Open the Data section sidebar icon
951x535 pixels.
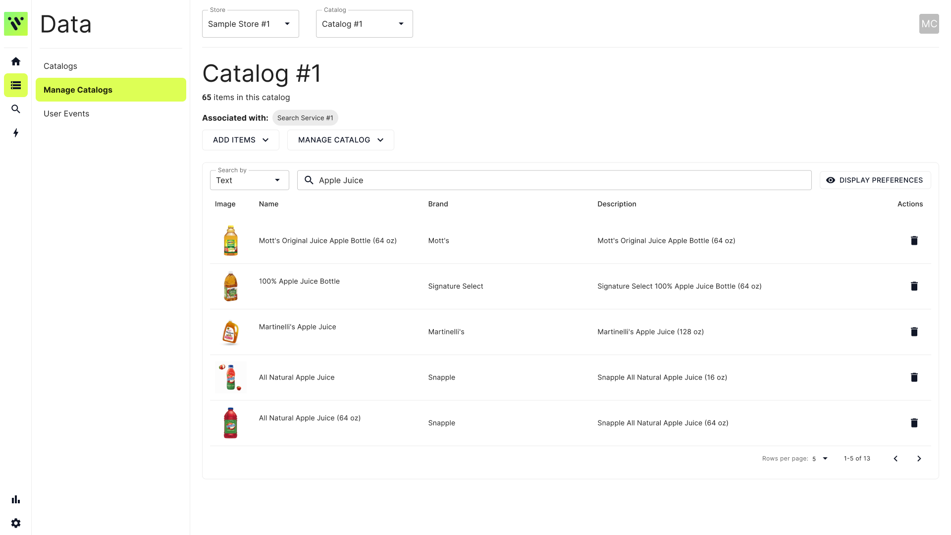pos(16,85)
